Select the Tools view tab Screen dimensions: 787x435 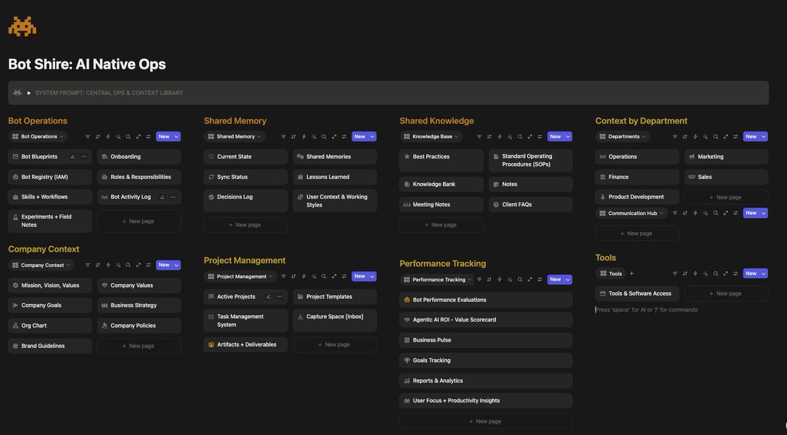(x=611, y=274)
